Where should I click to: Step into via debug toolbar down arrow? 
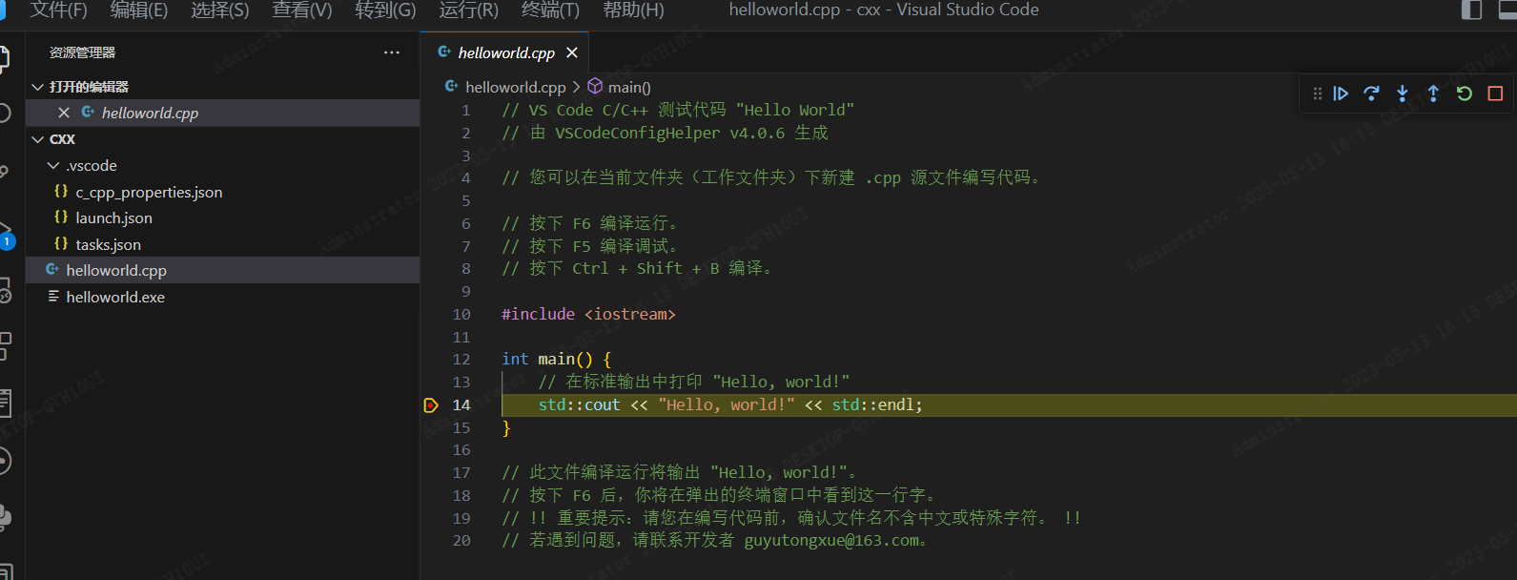point(1403,93)
